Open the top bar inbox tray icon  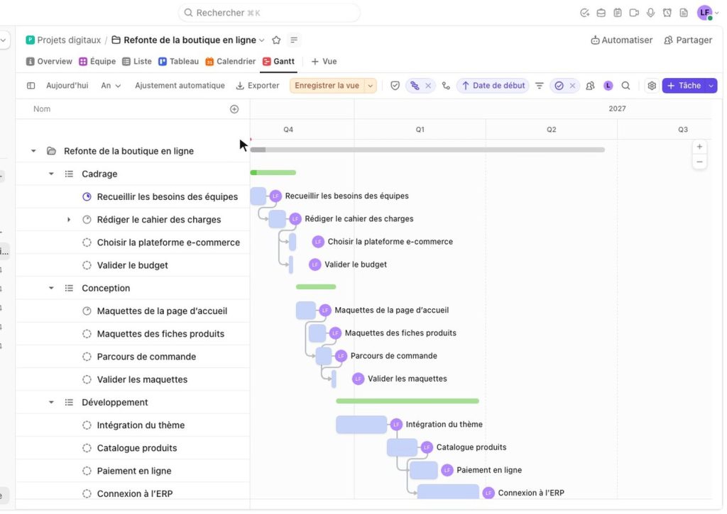click(x=601, y=13)
